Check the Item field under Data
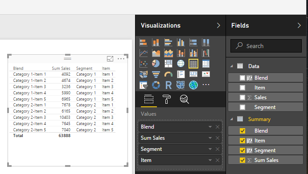Image resolution: width=308 pixels, height=174 pixels. (x=242, y=88)
